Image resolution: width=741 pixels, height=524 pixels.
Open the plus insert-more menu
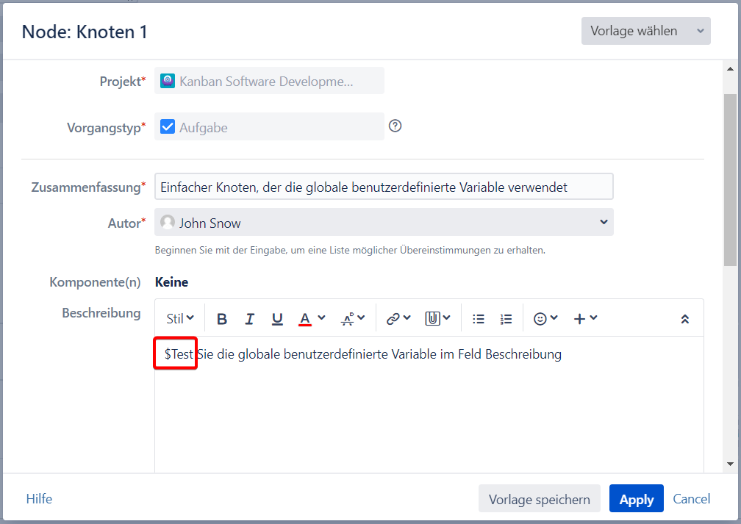click(x=585, y=319)
